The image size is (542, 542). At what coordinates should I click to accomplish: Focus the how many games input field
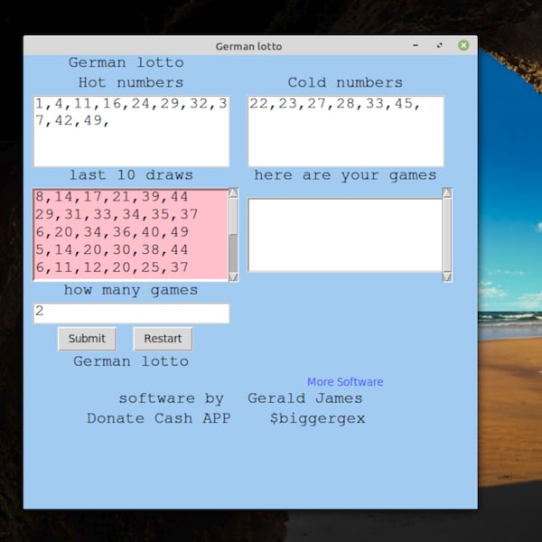(131, 313)
